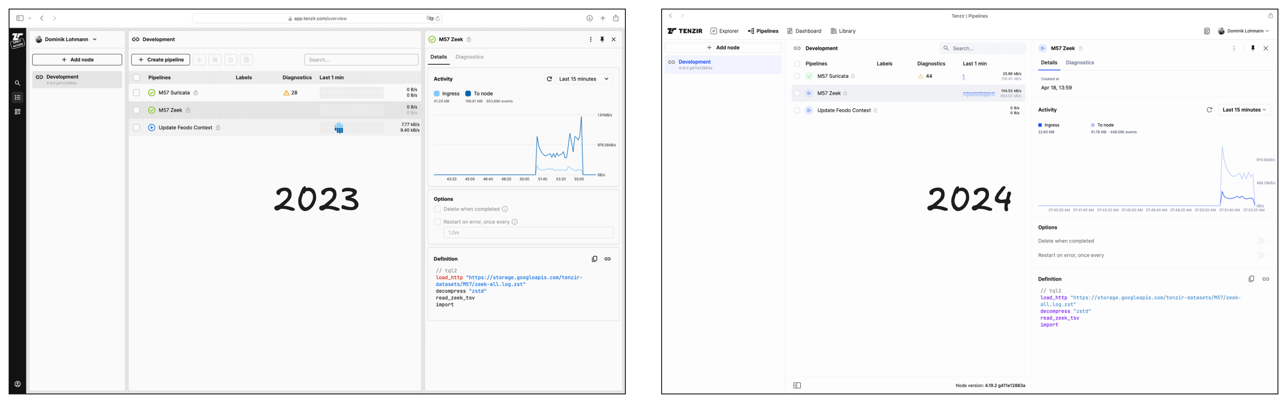Toggle Restart on error switch in 2024 window
Screen dimensions: 1287x403
[x=1258, y=255]
